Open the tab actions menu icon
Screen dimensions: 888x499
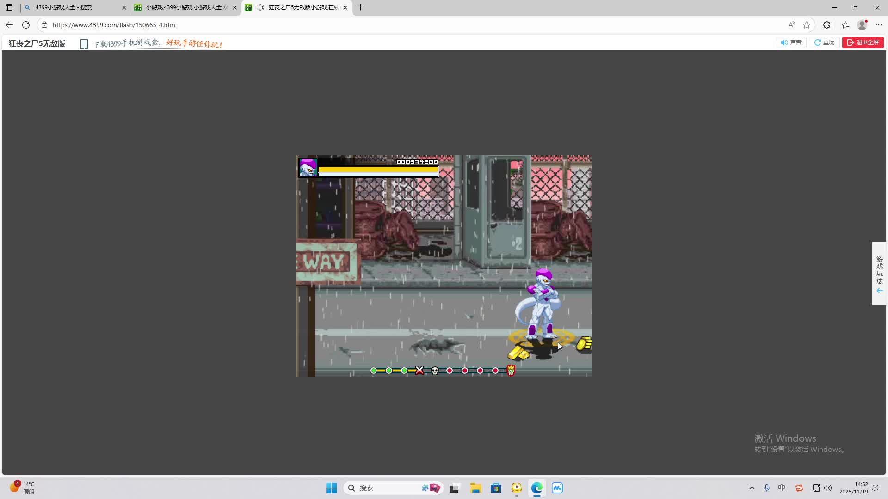pos(9,7)
